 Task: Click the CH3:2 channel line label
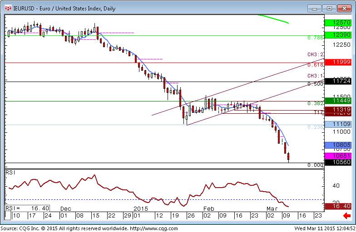pos(315,55)
